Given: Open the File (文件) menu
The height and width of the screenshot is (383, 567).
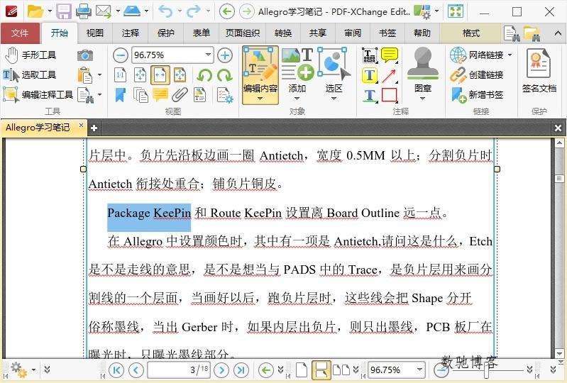Looking at the screenshot, I should (x=20, y=33).
